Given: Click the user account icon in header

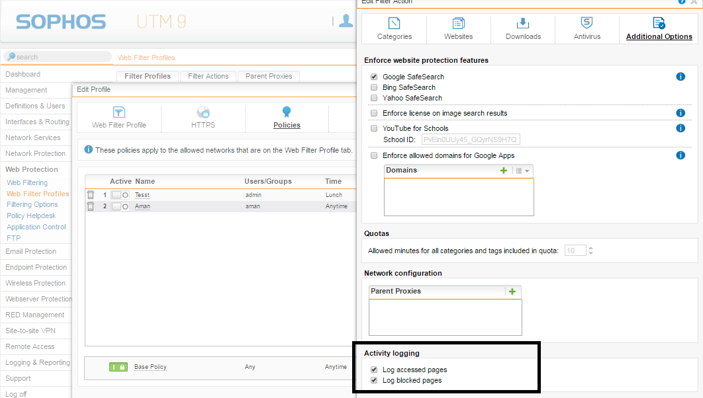Looking at the screenshot, I should pos(346,20).
